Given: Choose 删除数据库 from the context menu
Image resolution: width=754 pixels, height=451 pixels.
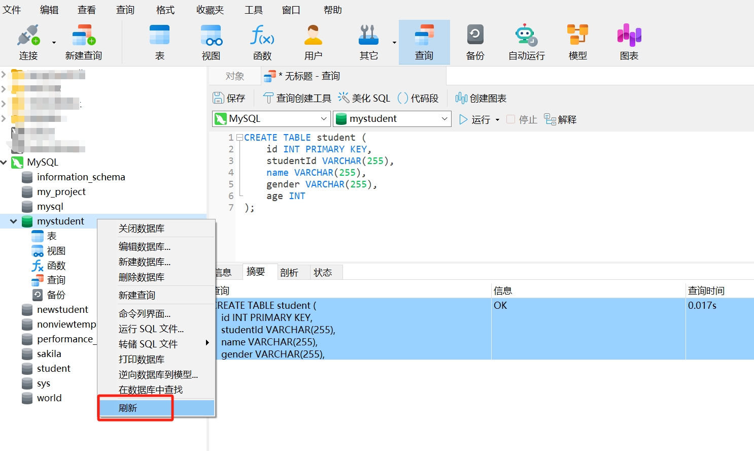Looking at the screenshot, I should coord(142,277).
